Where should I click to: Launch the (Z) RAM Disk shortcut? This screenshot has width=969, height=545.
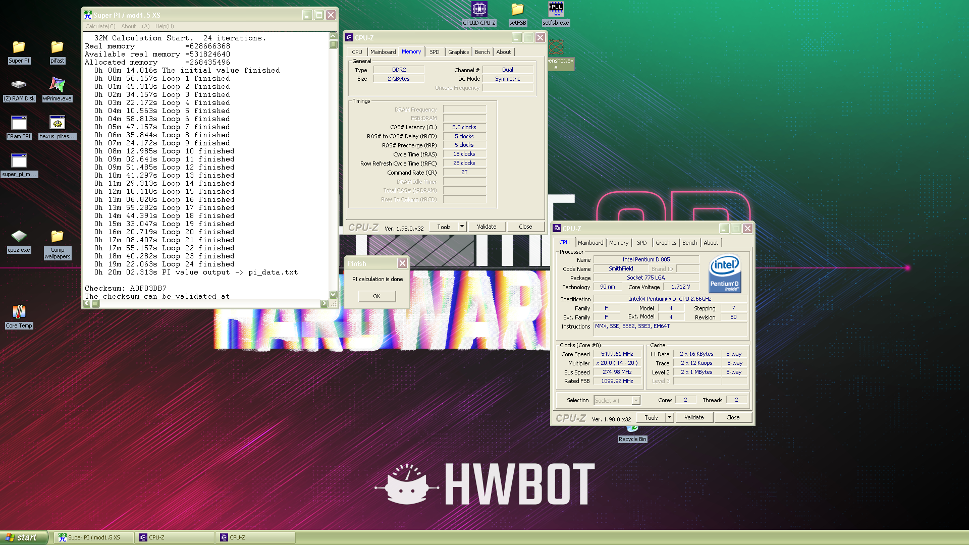19,90
